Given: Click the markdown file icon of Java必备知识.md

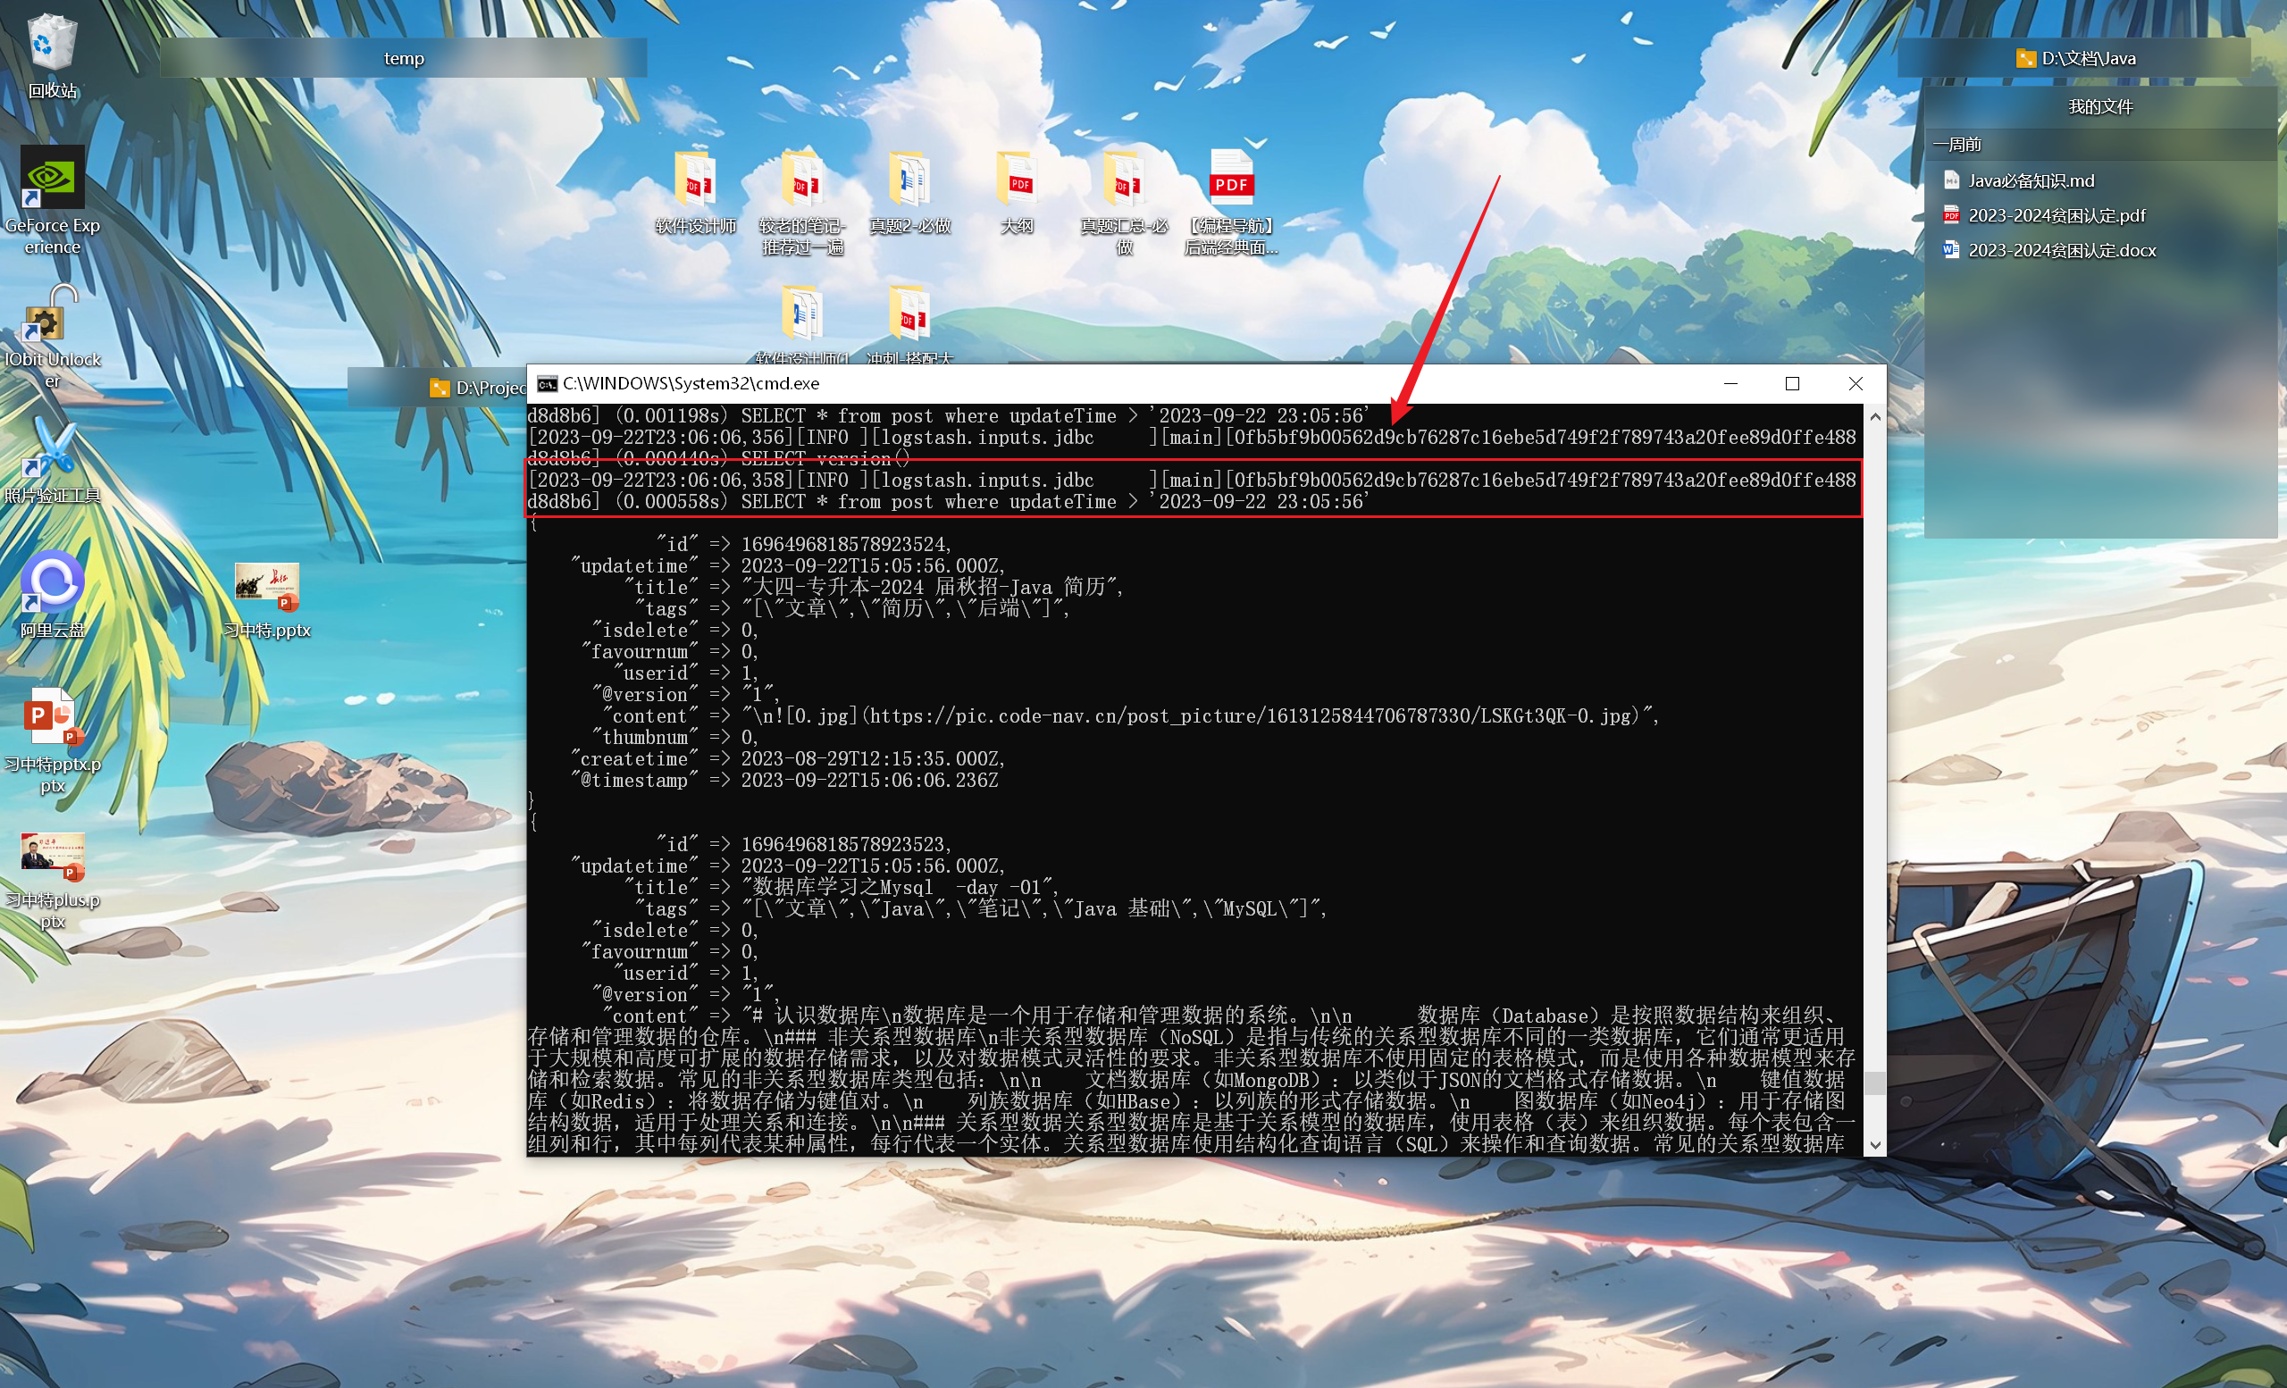Looking at the screenshot, I should (1951, 180).
